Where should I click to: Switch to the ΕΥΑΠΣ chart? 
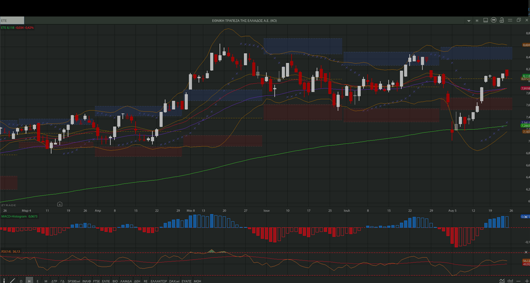click(x=187, y=281)
